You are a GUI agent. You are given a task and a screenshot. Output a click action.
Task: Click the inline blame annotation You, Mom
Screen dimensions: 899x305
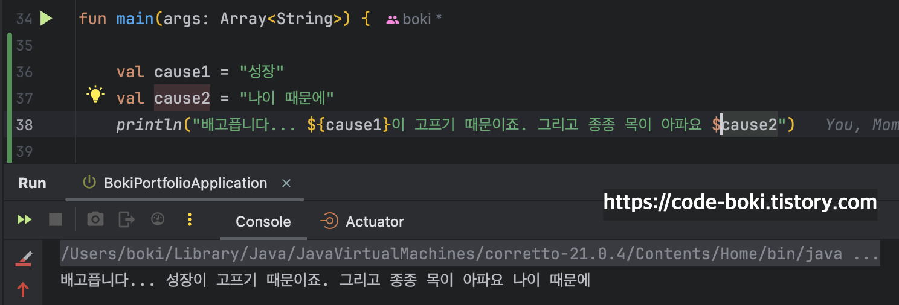click(x=862, y=125)
